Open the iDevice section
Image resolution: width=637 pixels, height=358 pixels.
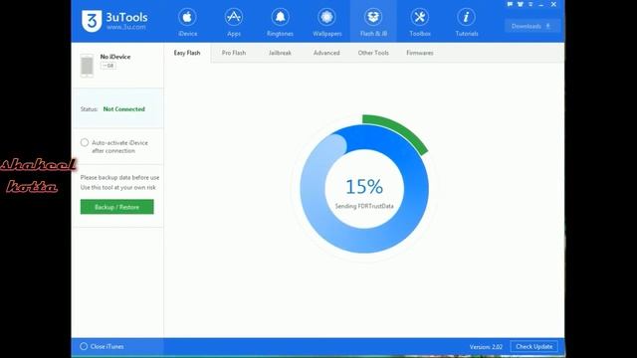(x=187, y=22)
